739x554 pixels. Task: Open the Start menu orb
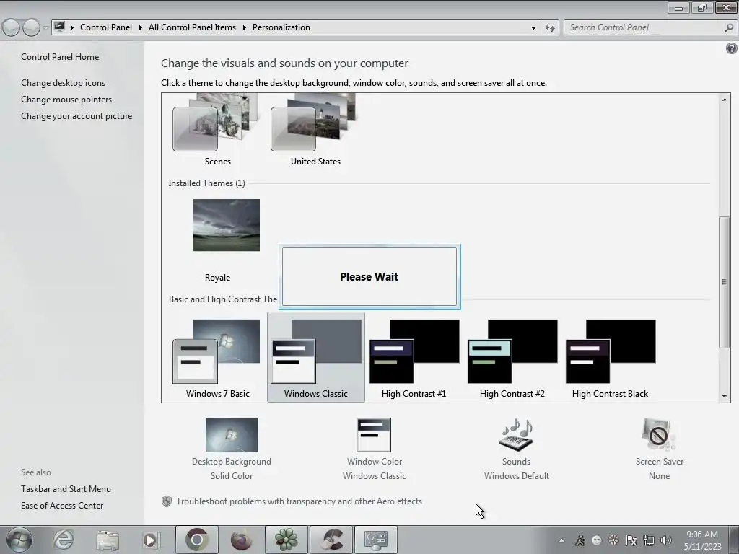[x=19, y=540]
